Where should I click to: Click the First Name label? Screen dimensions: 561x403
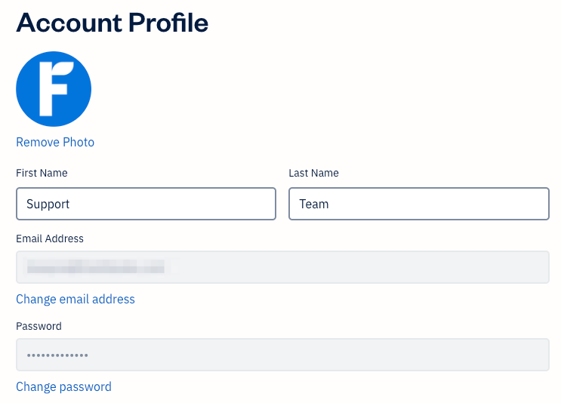click(42, 174)
